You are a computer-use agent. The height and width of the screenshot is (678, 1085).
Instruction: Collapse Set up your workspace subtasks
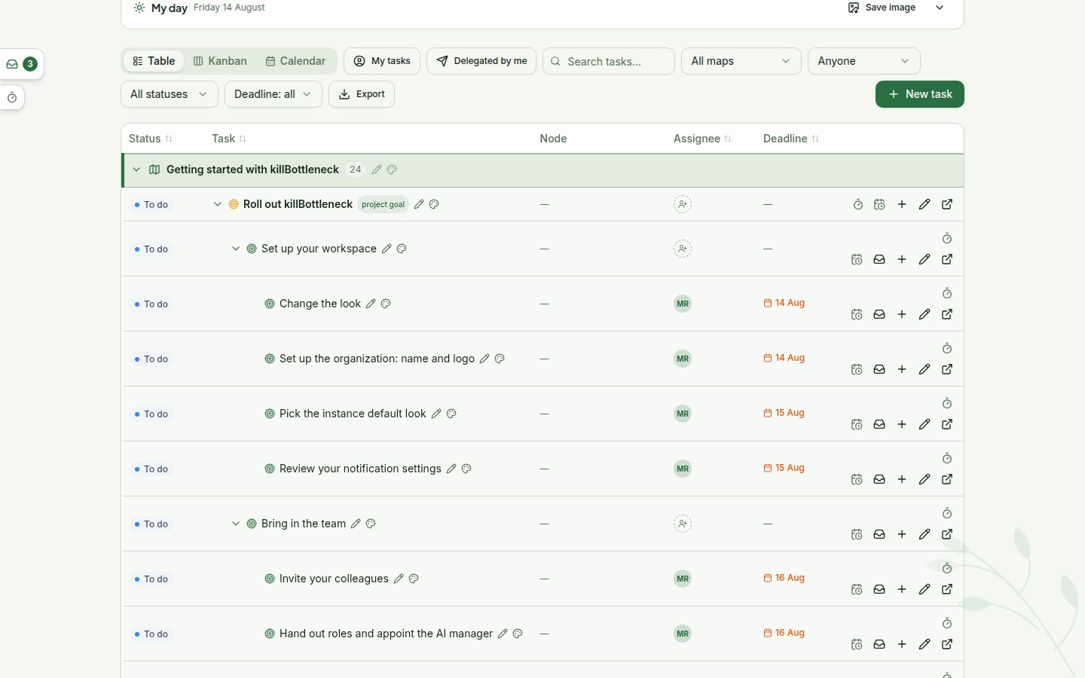click(x=236, y=249)
